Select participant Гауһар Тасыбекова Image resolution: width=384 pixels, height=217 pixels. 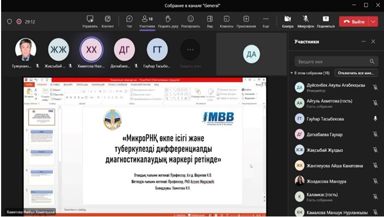click(x=336, y=119)
